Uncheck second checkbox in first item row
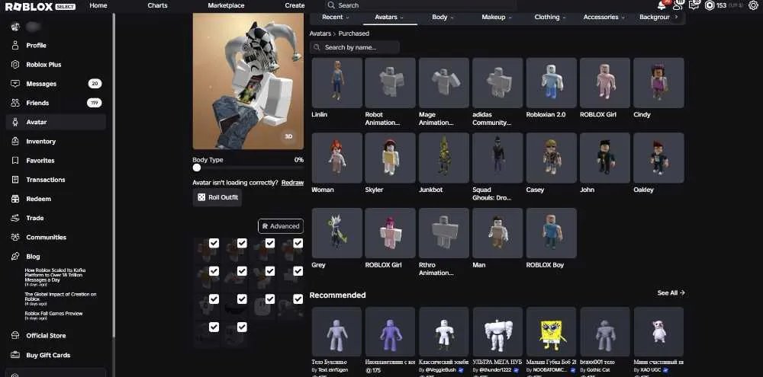763x377 pixels. [242, 243]
